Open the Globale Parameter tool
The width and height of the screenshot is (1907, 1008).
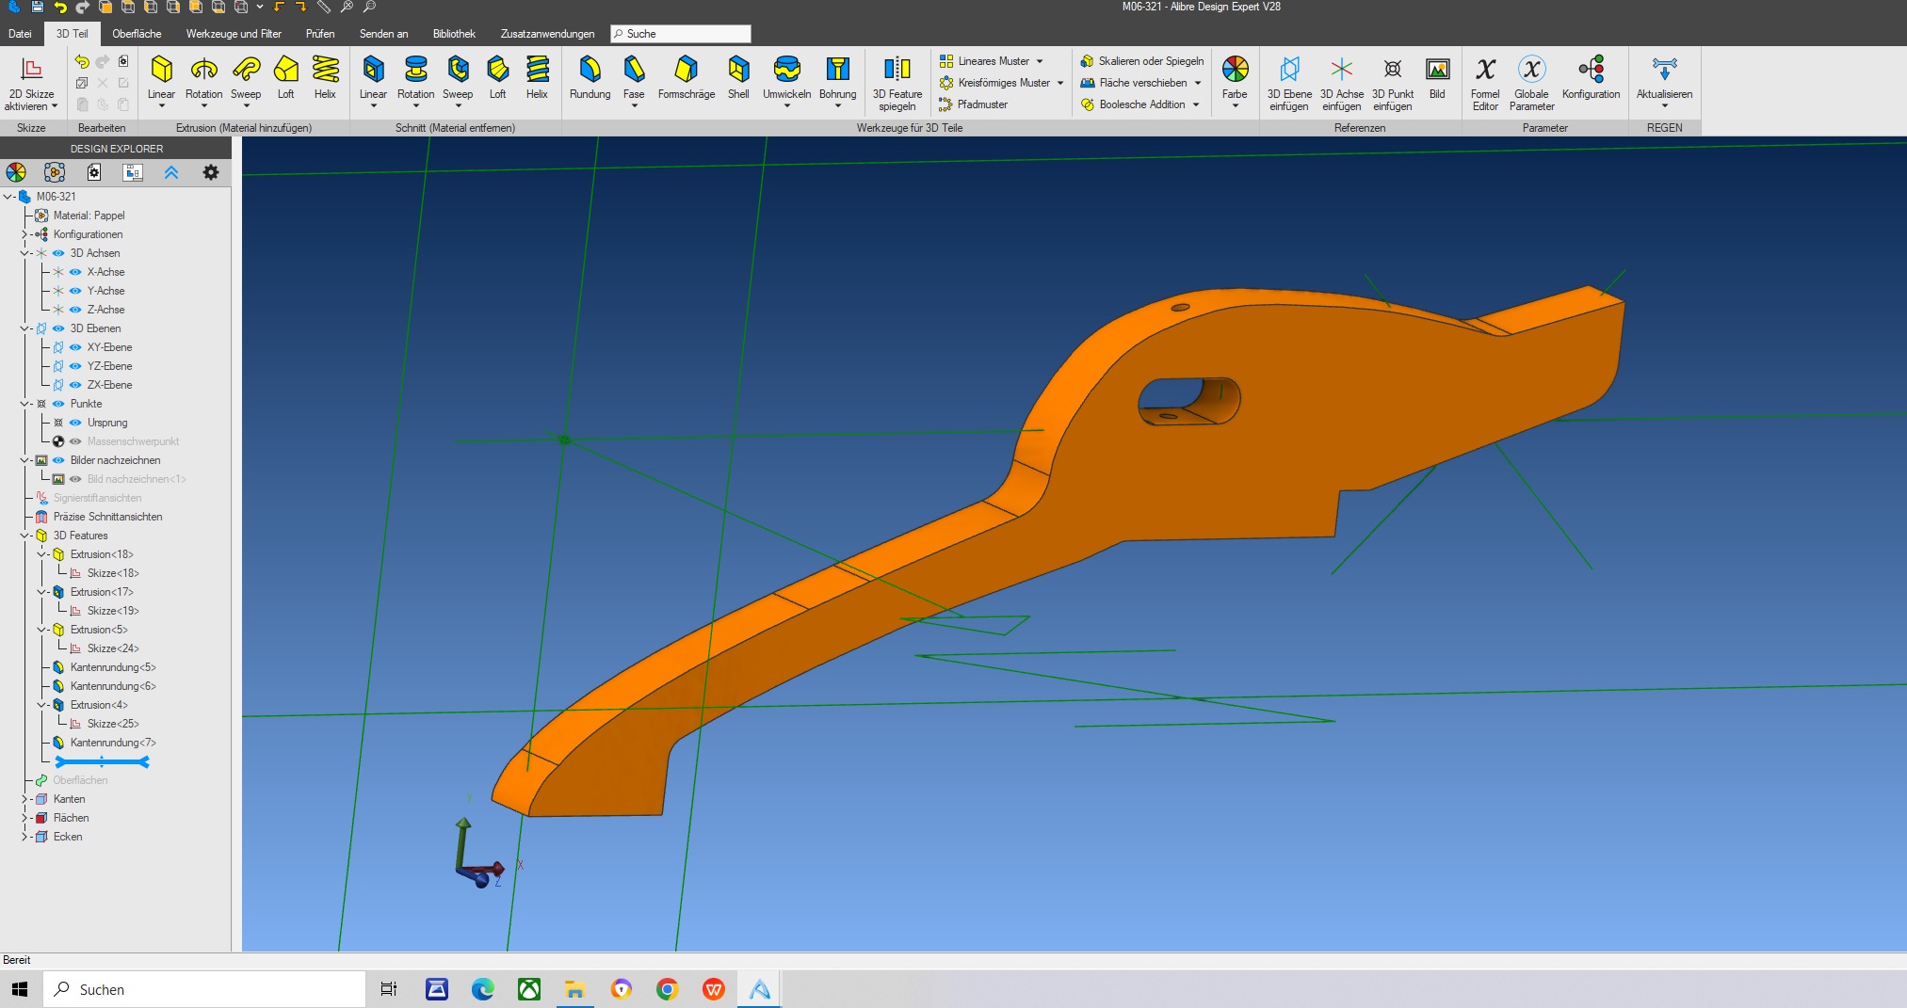click(1531, 81)
